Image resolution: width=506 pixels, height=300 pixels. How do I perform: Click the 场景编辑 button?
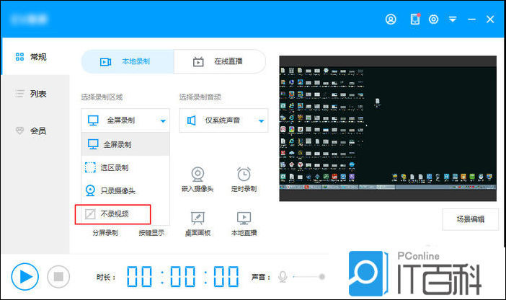click(x=470, y=219)
